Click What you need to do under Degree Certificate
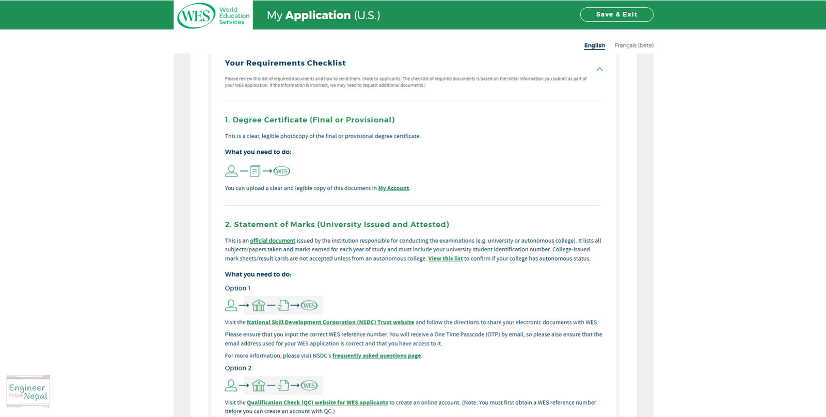This screenshot has width=826, height=417. coord(258,152)
